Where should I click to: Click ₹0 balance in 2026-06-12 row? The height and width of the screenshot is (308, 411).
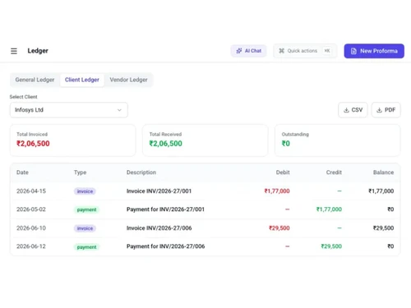click(x=390, y=246)
